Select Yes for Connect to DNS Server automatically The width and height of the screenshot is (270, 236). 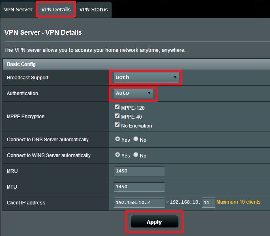click(x=118, y=139)
